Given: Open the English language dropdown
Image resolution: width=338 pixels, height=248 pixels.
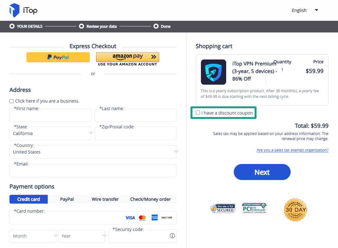Looking at the screenshot, I should [305, 10].
